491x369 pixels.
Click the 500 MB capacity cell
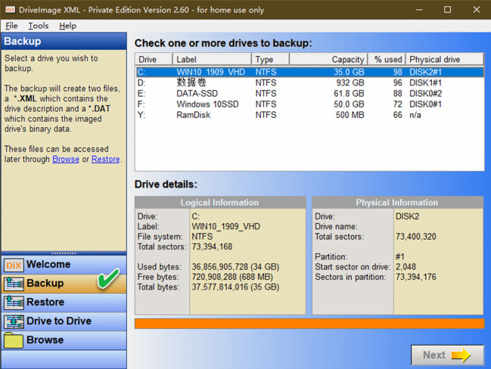(x=350, y=115)
